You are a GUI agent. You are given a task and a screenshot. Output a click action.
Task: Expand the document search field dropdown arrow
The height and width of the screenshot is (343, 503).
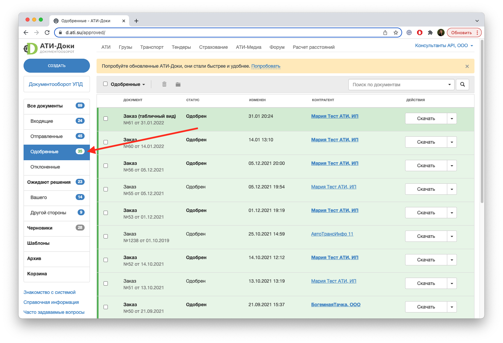coord(449,85)
